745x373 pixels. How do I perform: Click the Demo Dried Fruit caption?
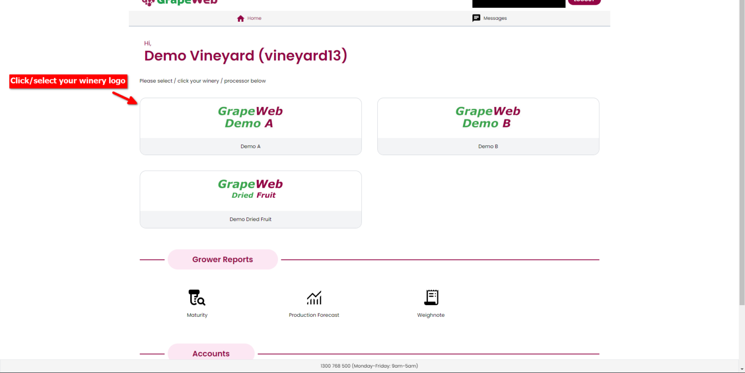pos(250,219)
